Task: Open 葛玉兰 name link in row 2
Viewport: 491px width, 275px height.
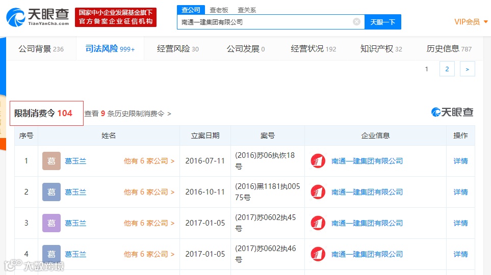Action: (75, 192)
